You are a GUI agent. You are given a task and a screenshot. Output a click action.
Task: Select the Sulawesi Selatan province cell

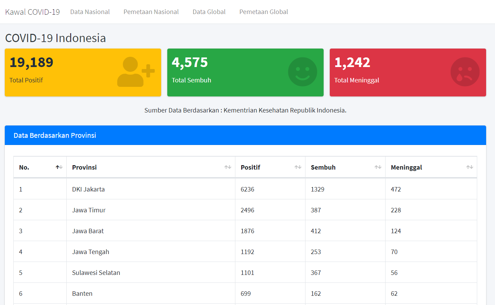coord(151,273)
